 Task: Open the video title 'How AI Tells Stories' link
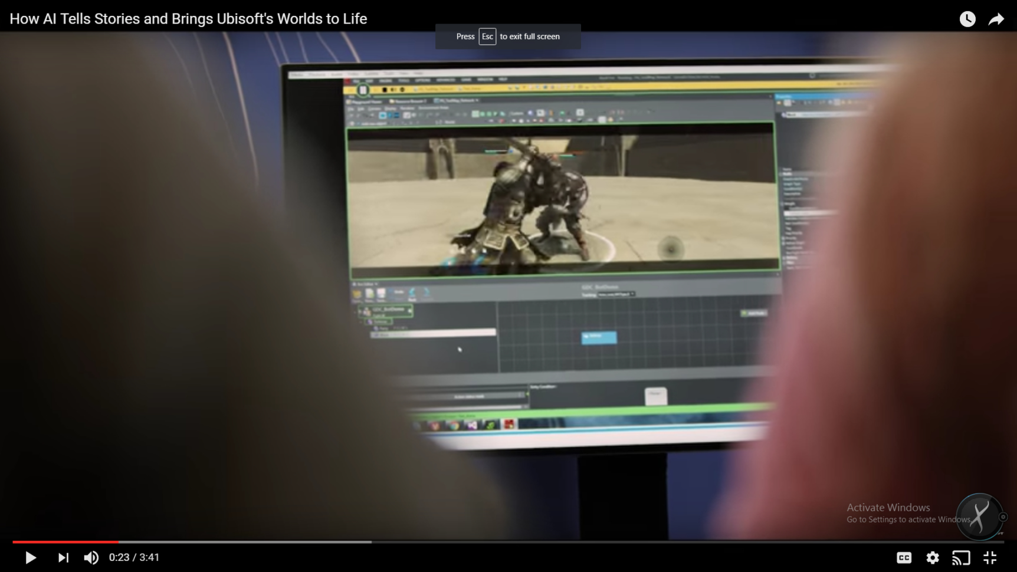pyautogui.click(x=188, y=19)
